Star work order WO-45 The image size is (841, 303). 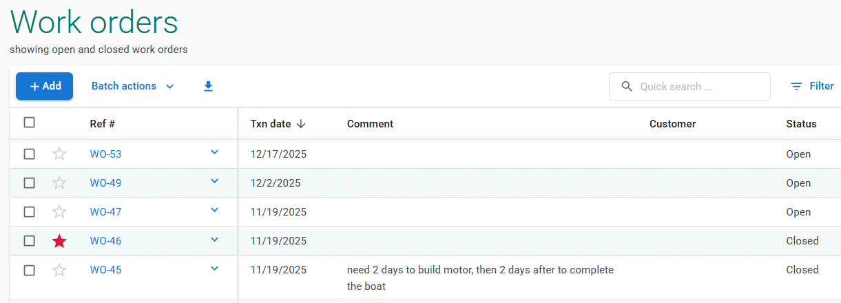[x=60, y=270]
